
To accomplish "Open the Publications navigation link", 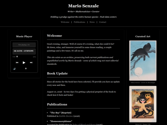I will [x=79, y=22].
